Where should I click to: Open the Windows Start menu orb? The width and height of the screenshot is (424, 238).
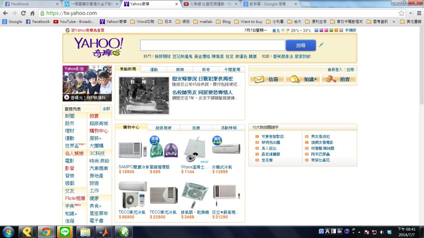click(x=8, y=232)
